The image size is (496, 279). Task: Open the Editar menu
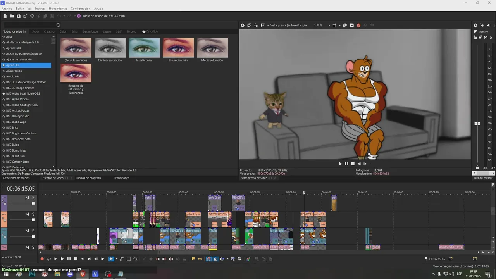point(20,9)
